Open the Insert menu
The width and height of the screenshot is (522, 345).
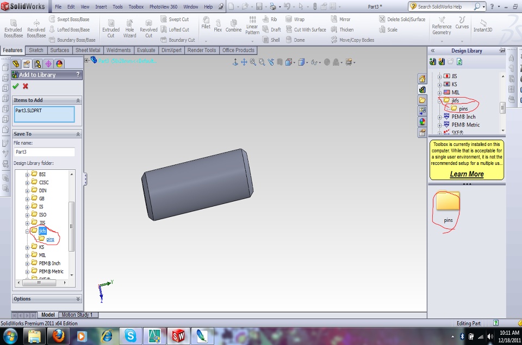click(x=101, y=7)
